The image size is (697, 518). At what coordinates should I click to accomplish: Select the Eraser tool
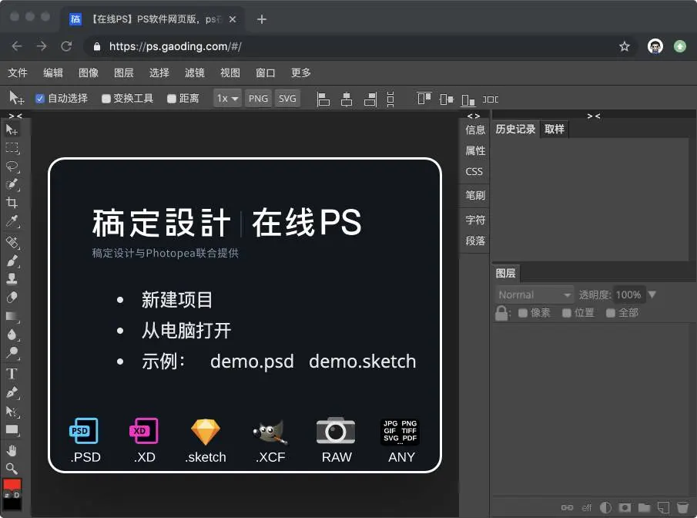click(x=12, y=298)
